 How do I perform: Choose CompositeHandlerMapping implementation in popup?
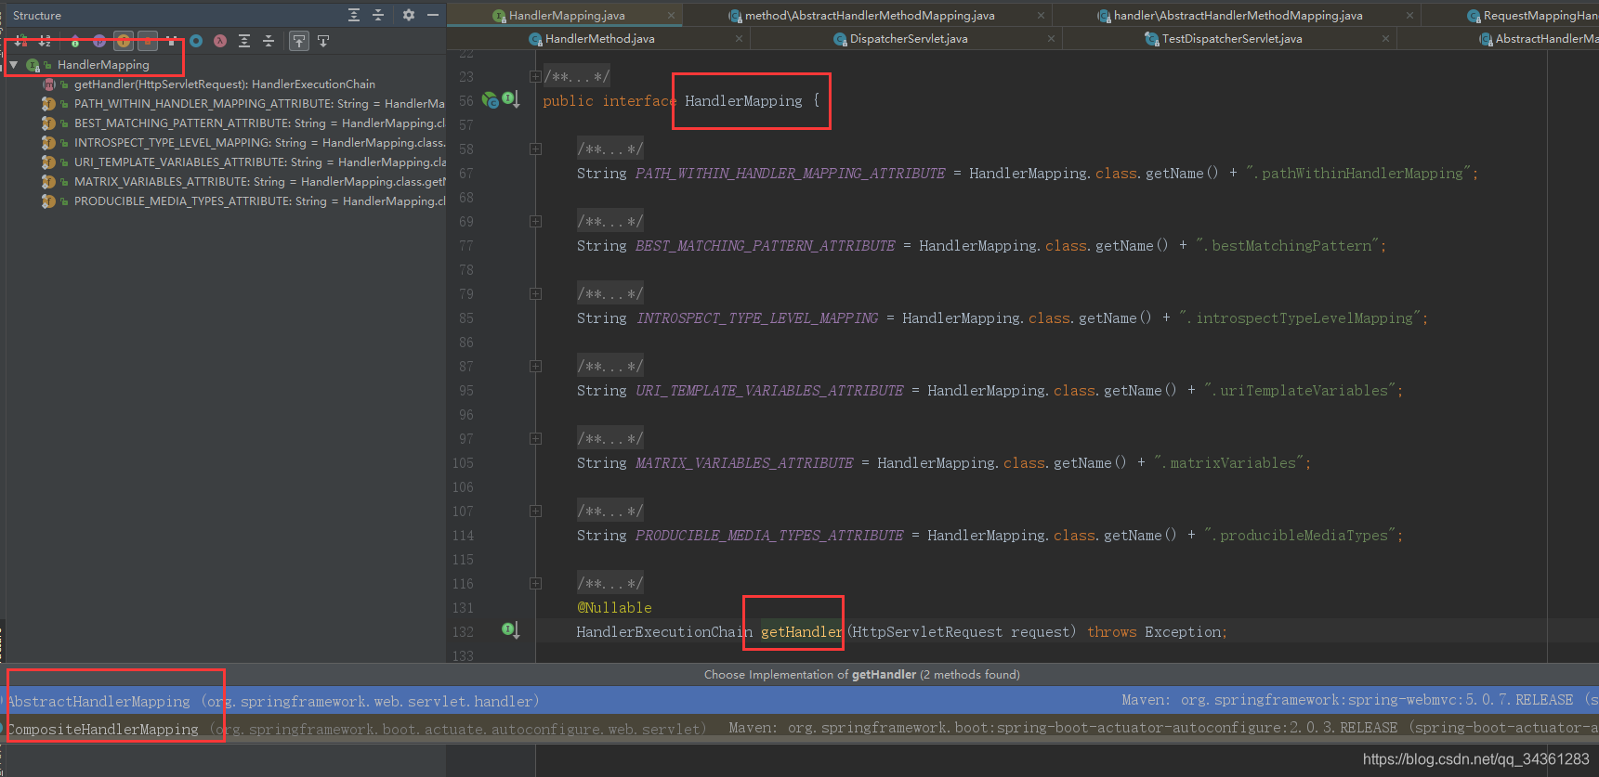tap(799, 729)
